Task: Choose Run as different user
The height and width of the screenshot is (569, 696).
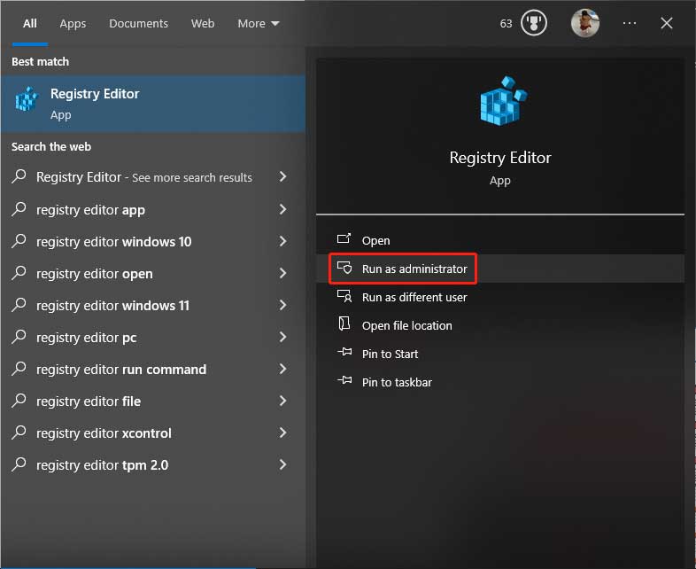Action: 500,297
